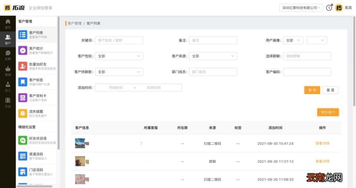The image size is (356, 188).
Task: Expand the 用户画像 全部 dropdown
Action: (x=293, y=40)
